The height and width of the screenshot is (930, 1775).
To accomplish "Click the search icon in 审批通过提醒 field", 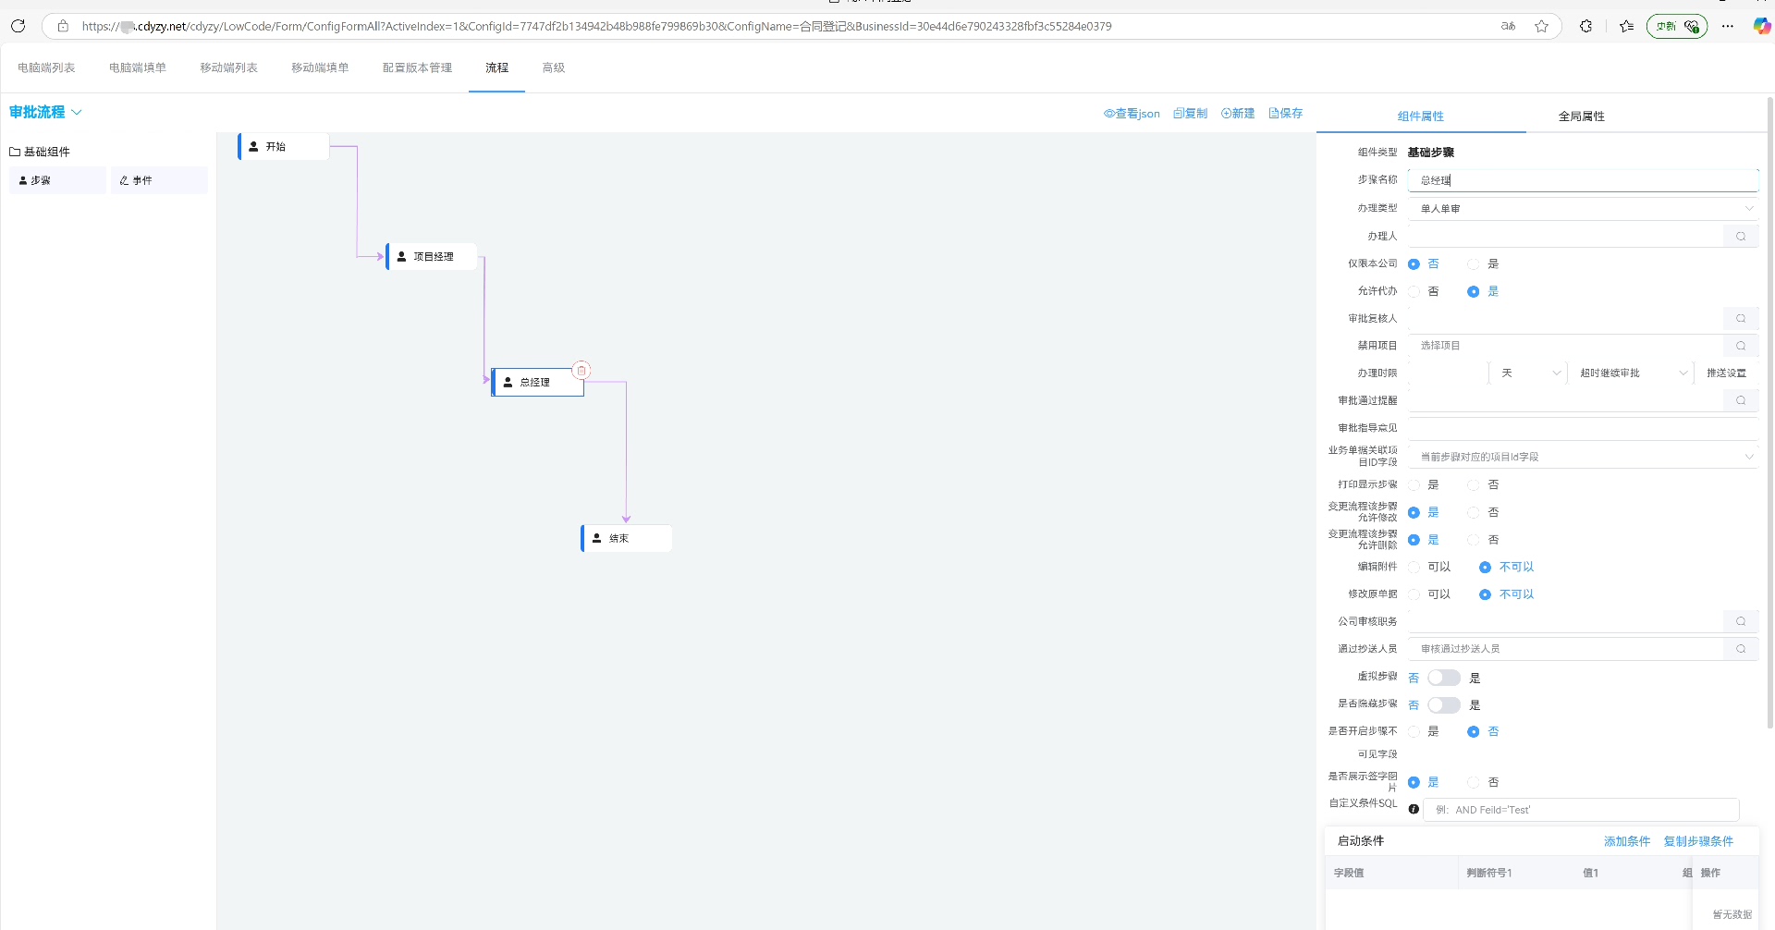I will [1740, 400].
